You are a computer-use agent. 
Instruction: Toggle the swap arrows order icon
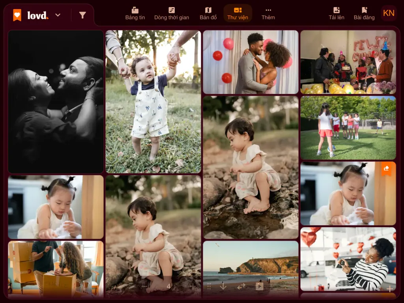pos(241,286)
